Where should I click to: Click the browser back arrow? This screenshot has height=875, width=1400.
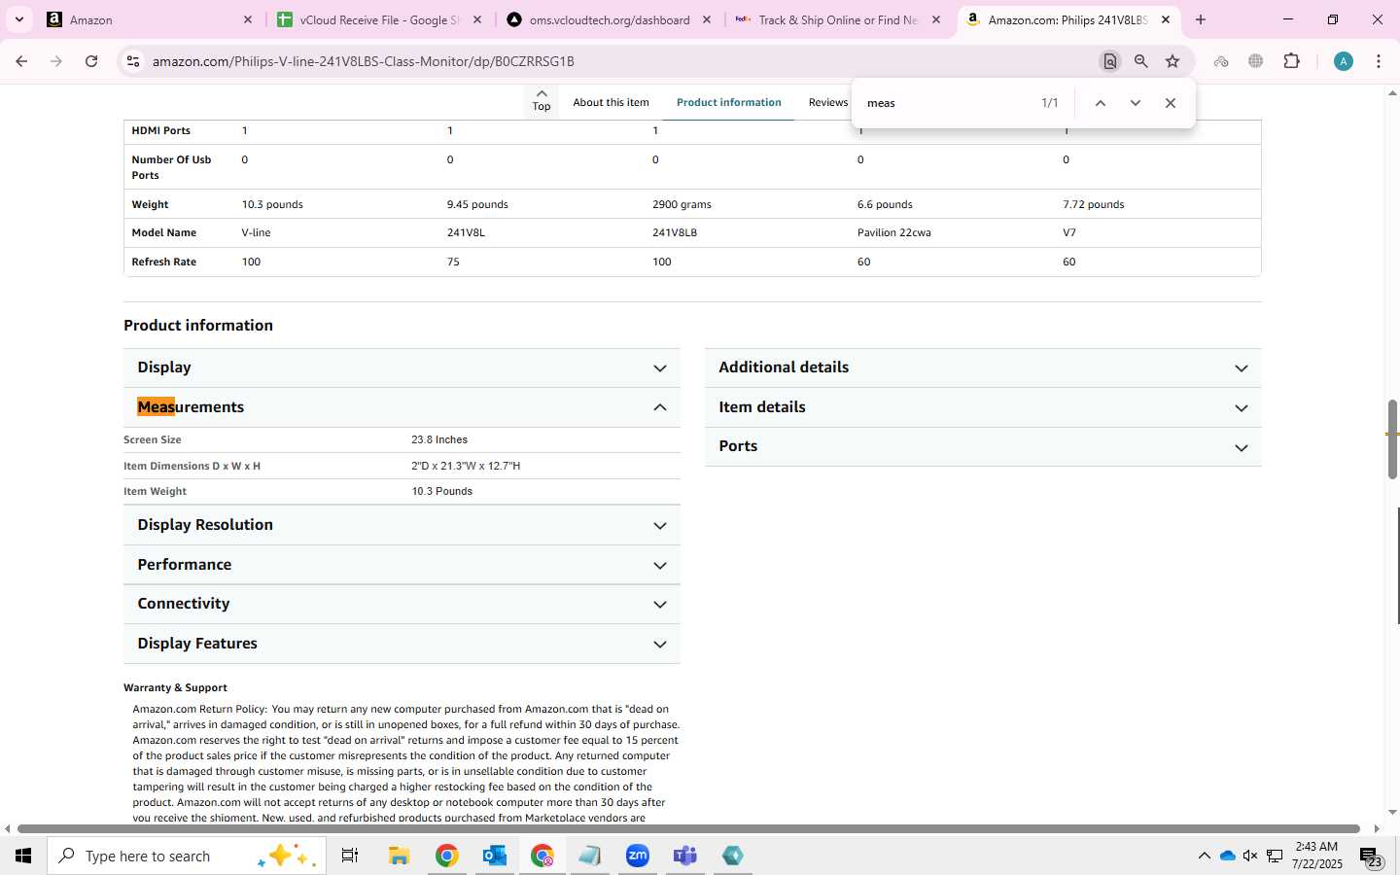coord(21,61)
